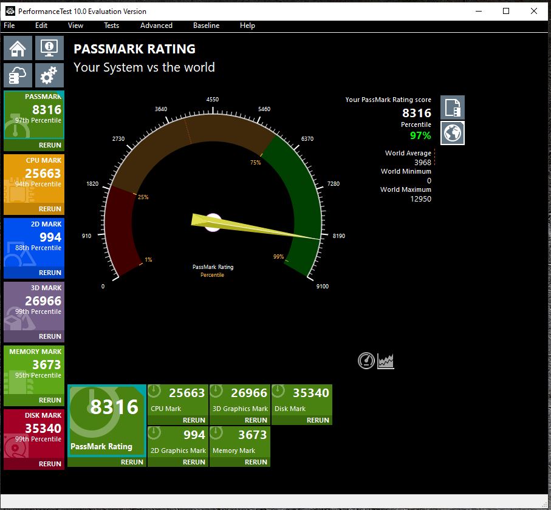This screenshot has width=551, height=510.
Task: Select the 2D MARK 994 sidebar tile
Action: (34, 243)
